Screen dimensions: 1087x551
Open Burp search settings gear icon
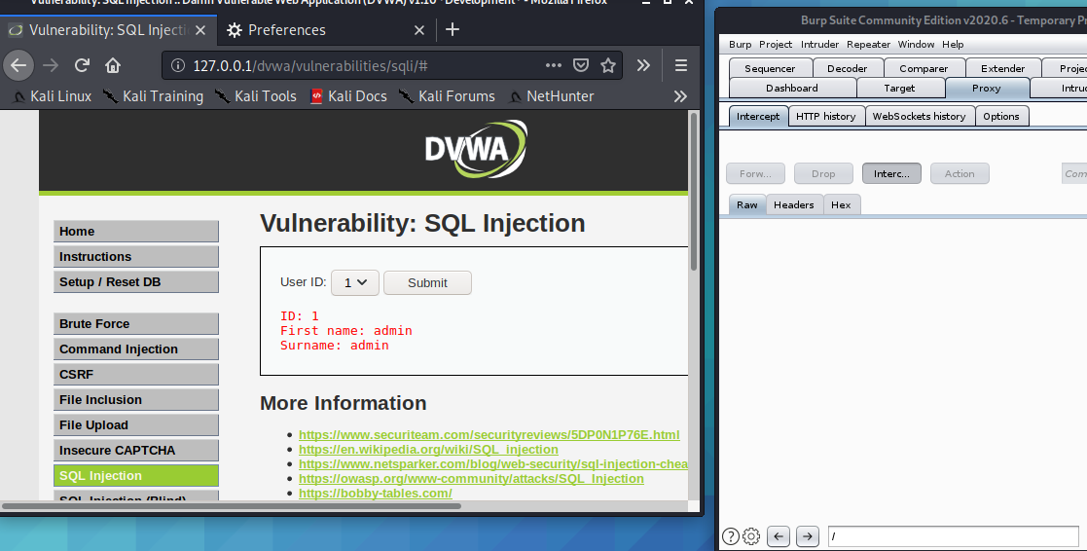tap(751, 536)
